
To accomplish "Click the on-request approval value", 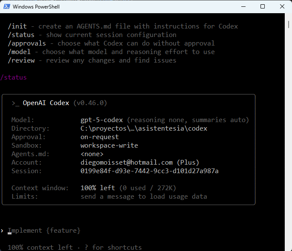I will (x=100, y=137).
